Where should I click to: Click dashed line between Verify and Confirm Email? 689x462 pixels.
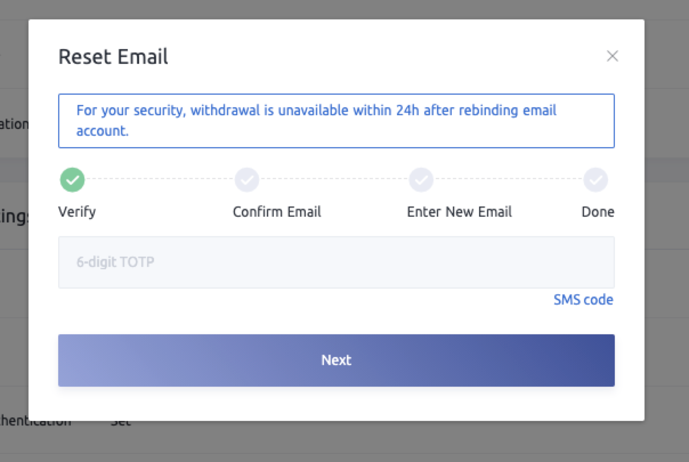pyautogui.click(x=160, y=179)
